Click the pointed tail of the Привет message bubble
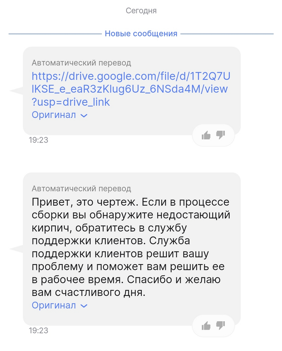Viewport: 282px width, 351px height. 16,250
